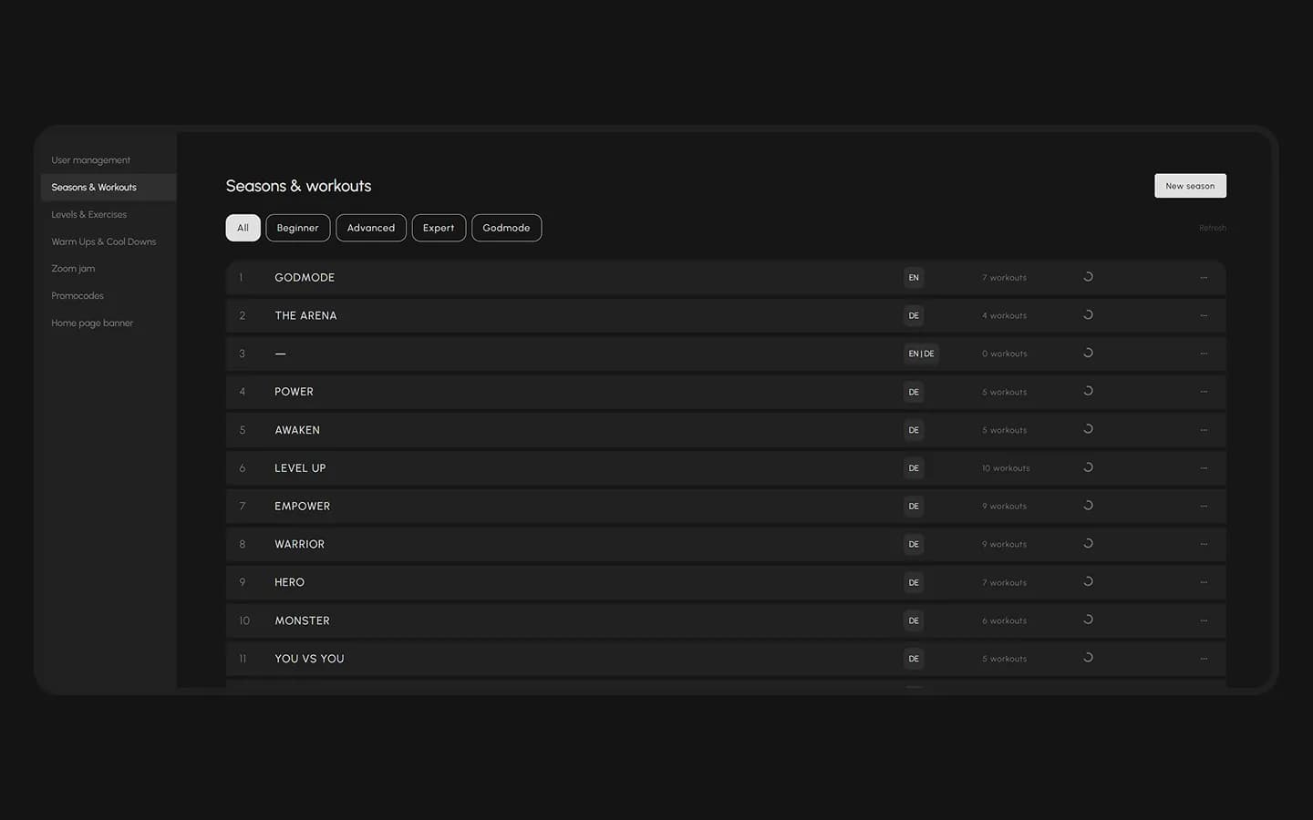
Task: Click the spinner icon in EMPOWER row
Action: pos(1088,506)
